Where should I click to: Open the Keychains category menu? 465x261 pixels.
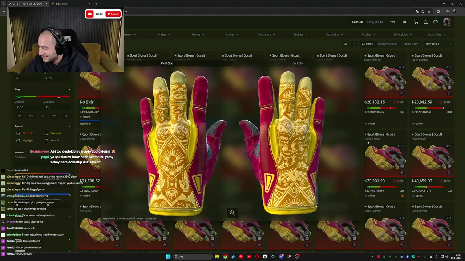(x=334, y=34)
